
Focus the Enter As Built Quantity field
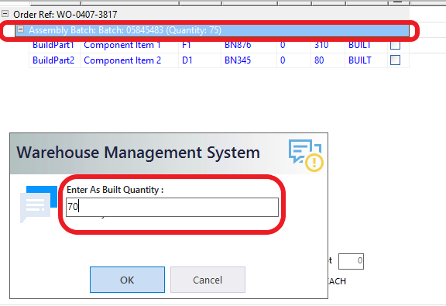(172, 207)
